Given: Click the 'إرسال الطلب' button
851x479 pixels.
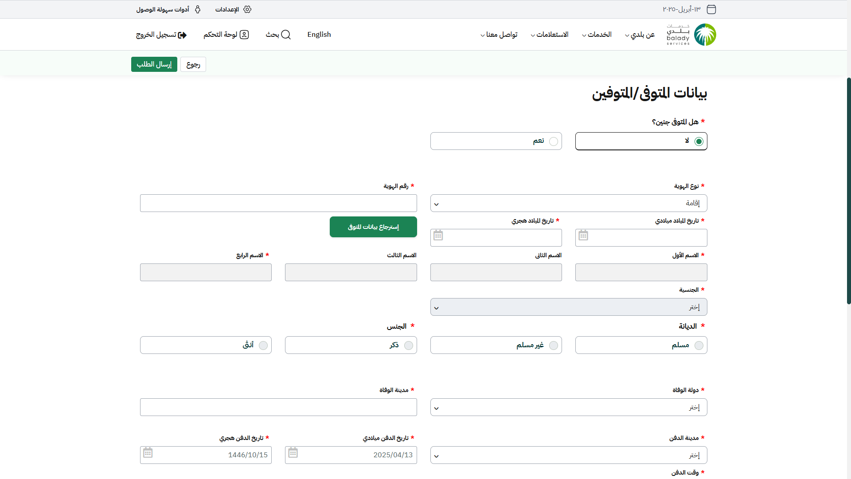Looking at the screenshot, I should [x=154, y=64].
